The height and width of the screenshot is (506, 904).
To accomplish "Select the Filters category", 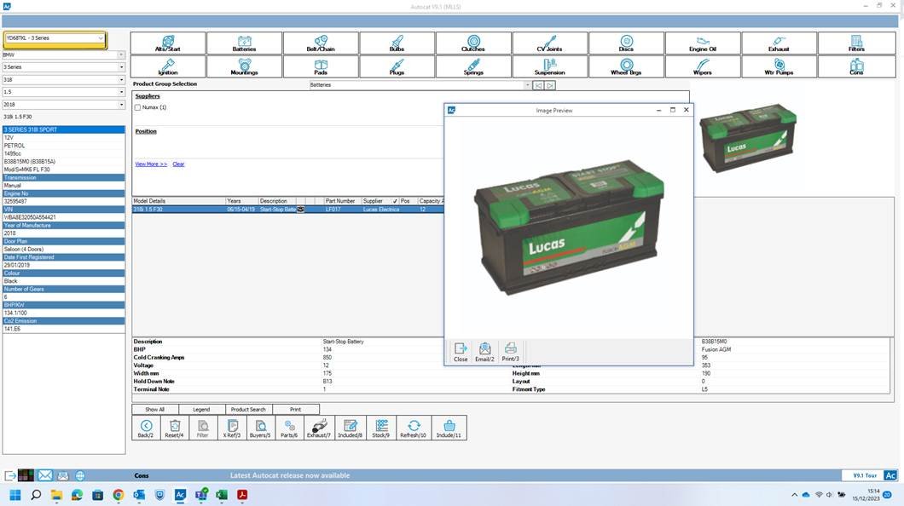I will tap(857, 43).
